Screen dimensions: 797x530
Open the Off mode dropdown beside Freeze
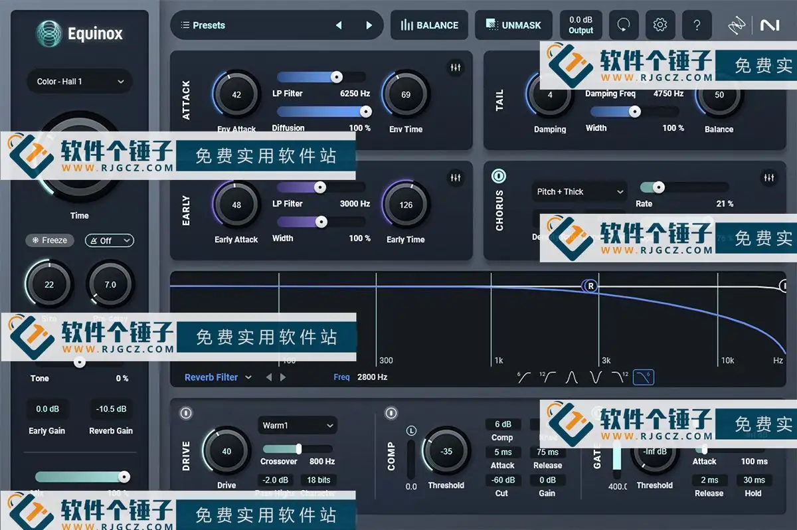point(110,240)
